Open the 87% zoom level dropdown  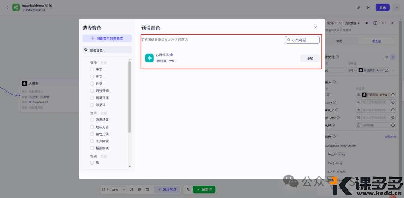coord(119,189)
